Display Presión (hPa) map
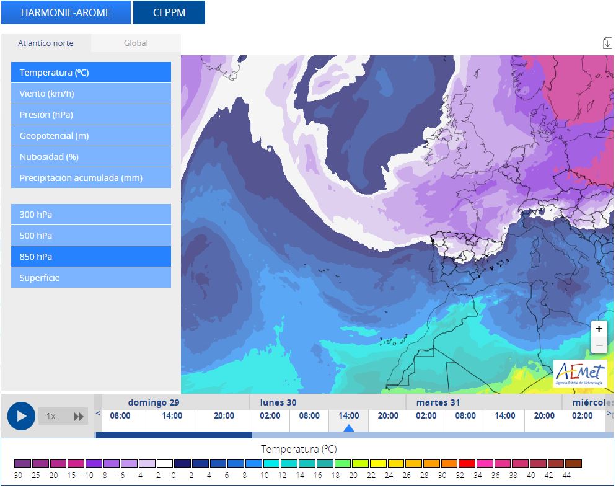The image size is (616, 488). (90, 115)
